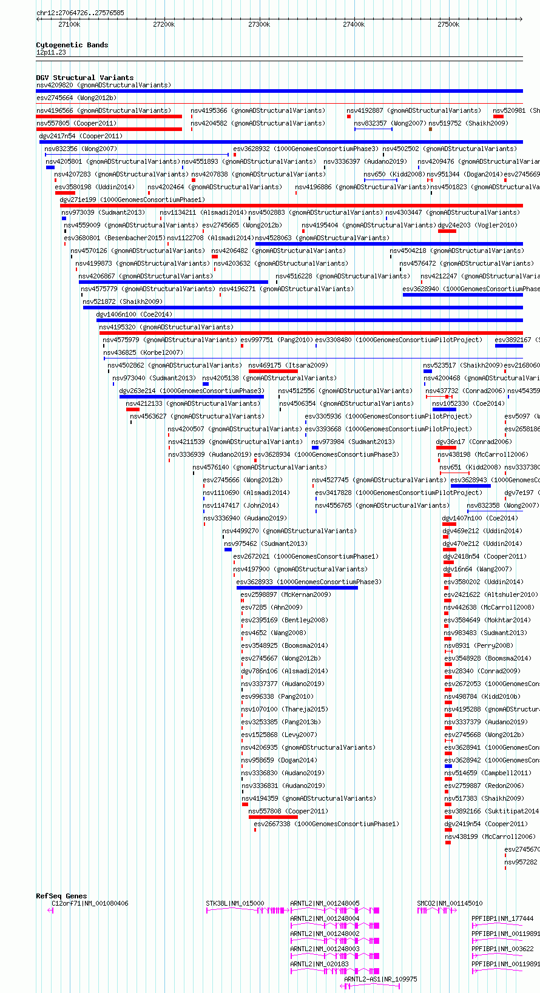The width and height of the screenshot is (540, 993).
Task: Click esv3628940 variant label
Action: click(471, 289)
